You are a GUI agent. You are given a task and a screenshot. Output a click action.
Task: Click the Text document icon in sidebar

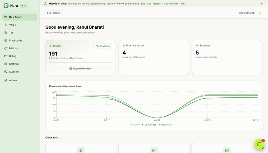click(x=6, y=33)
